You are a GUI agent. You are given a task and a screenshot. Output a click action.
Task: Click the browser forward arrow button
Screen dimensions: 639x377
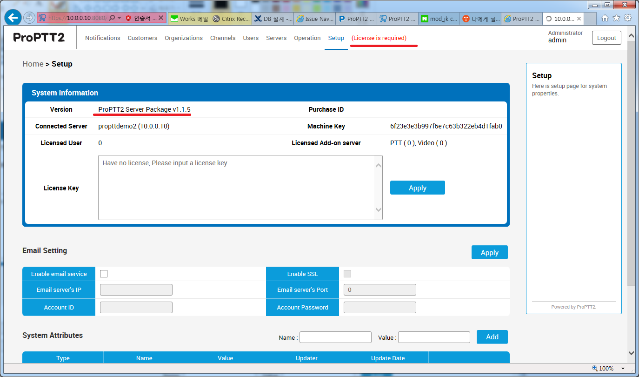click(29, 18)
